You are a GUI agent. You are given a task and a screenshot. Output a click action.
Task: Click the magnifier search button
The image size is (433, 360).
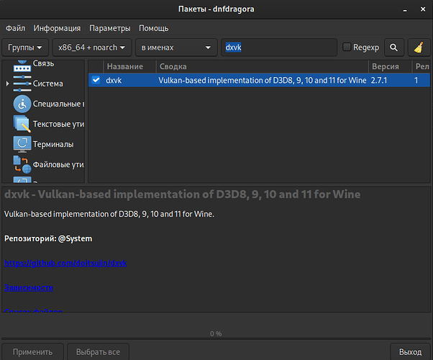(x=394, y=48)
